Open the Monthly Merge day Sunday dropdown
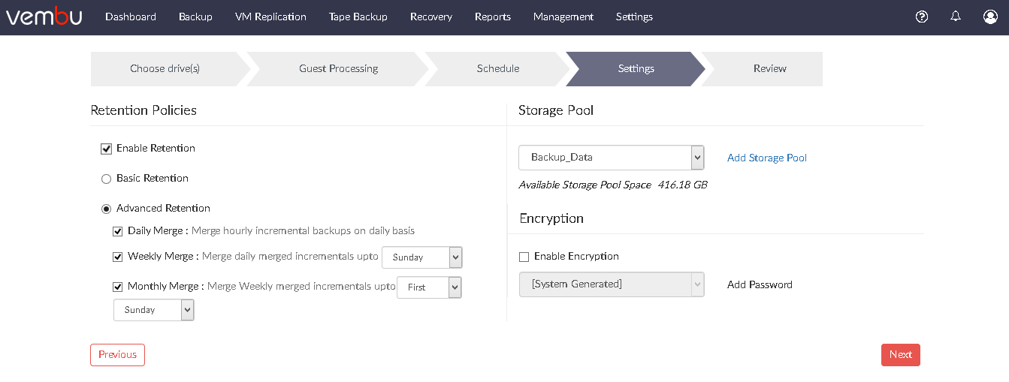This screenshot has height=382, width=1009. click(154, 310)
